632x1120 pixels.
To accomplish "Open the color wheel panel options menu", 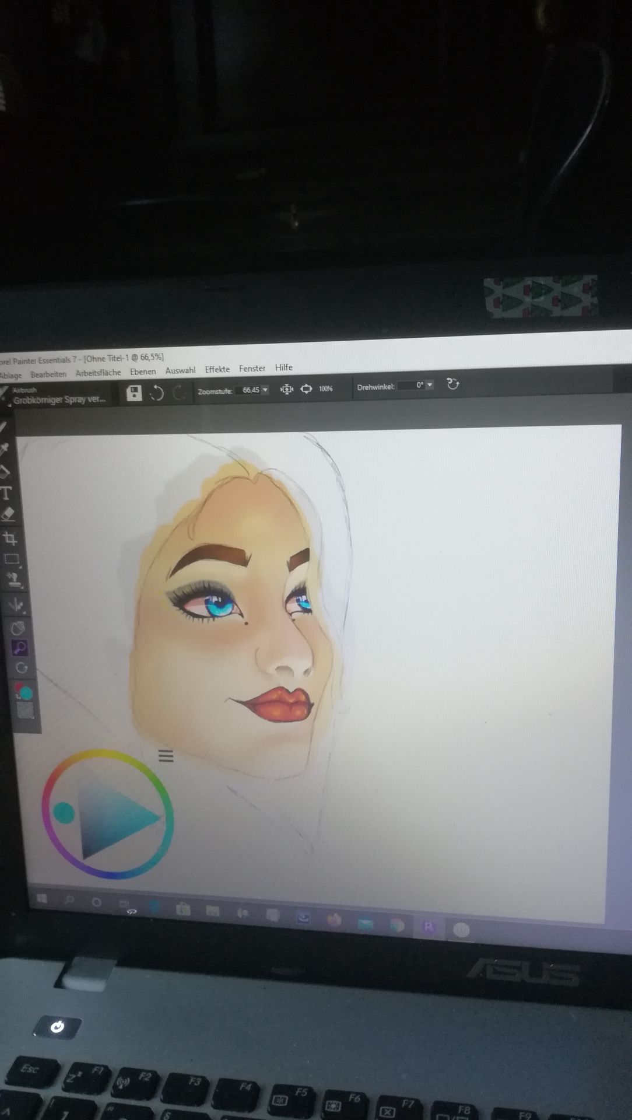I will pyautogui.click(x=166, y=756).
